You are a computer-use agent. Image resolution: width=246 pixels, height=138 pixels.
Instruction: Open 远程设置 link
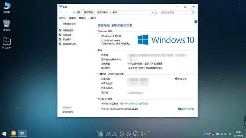tap(67, 35)
